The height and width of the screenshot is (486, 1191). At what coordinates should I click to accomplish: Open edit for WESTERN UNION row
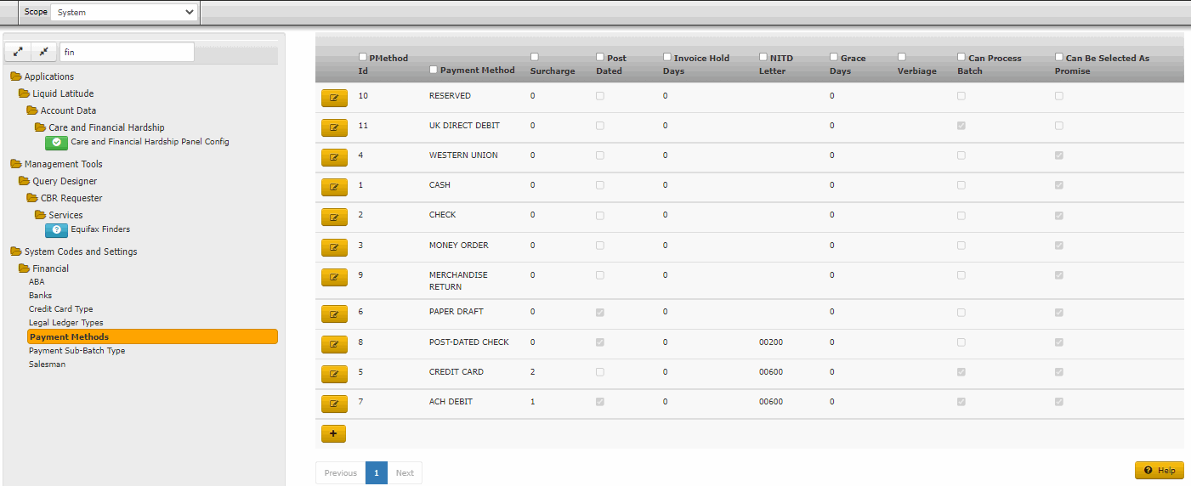334,157
